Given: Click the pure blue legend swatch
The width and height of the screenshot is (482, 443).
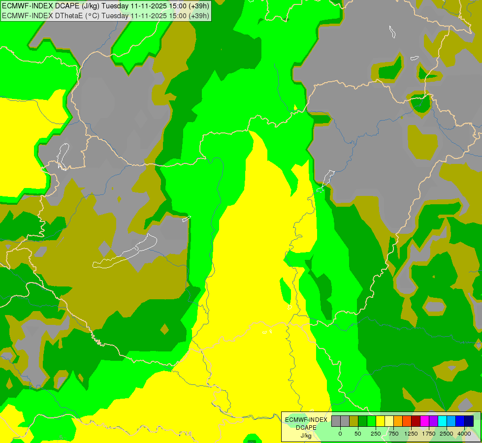Looking at the screenshot, I should click(460, 421).
